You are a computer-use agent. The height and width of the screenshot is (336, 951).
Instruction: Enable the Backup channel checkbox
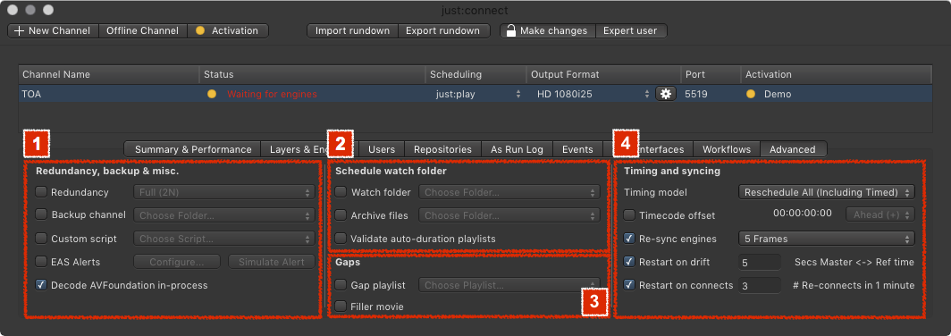coord(40,214)
